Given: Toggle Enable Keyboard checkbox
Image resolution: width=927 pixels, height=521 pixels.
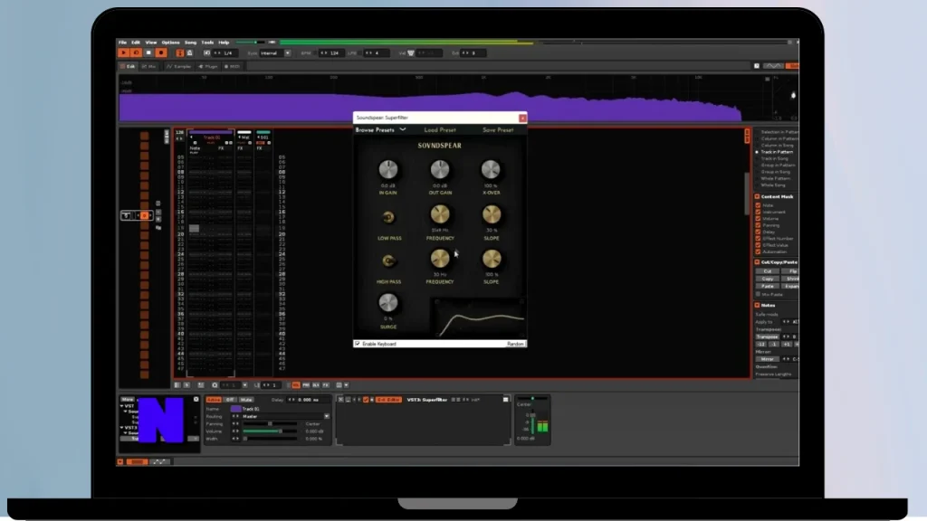Looking at the screenshot, I should click(357, 344).
